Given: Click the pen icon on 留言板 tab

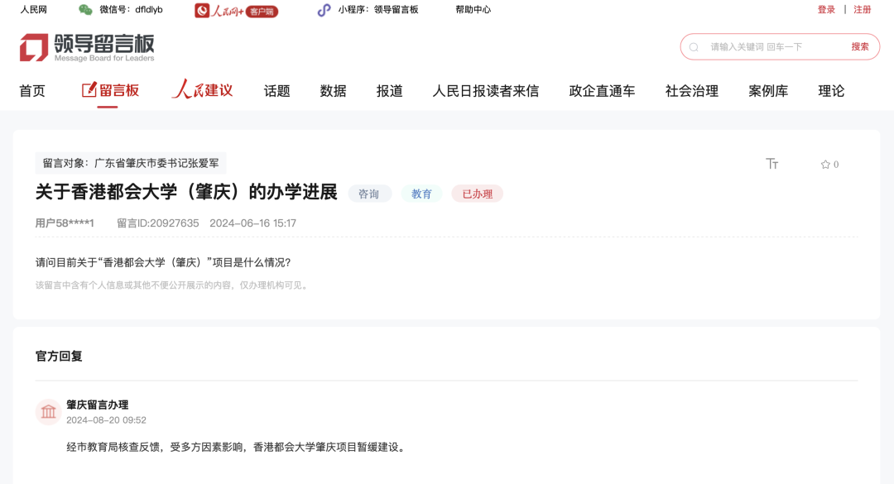Looking at the screenshot, I should tap(91, 89).
